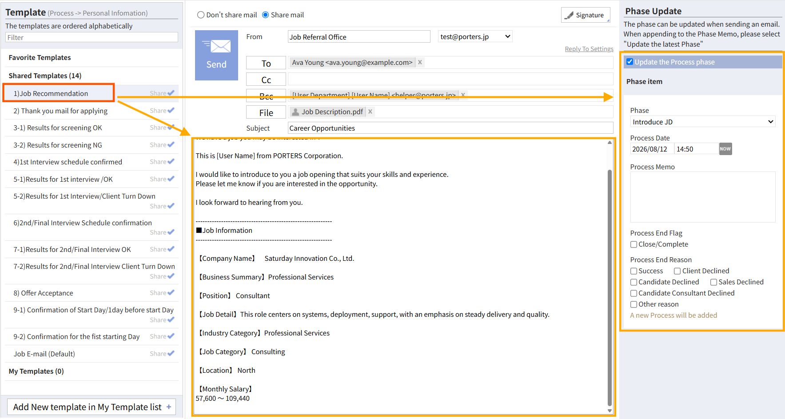Select the 3-1) Results for screening OK template
The image size is (785, 419).
point(58,128)
